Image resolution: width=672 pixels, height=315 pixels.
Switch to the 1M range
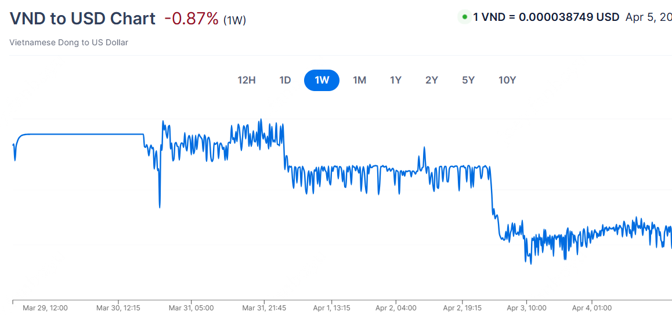coord(359,80)
